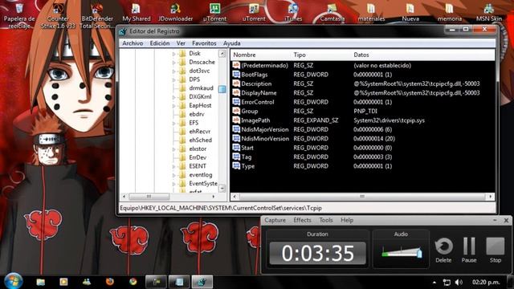The image size is (514, 289).
Task: Open the Camtasia desktop shortcut
Action: 332,13
